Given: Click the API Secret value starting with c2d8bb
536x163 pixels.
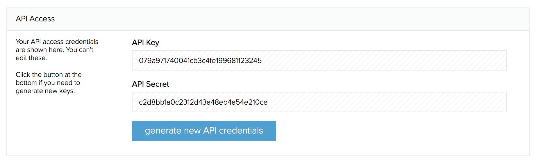Looking at the screenshot, I should click(203, 102).
